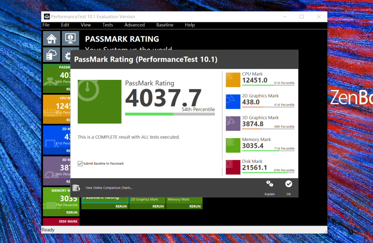Click the PassMark Rating stopwatch green tile
Screen dimensions: 373x243
point(100,101)
